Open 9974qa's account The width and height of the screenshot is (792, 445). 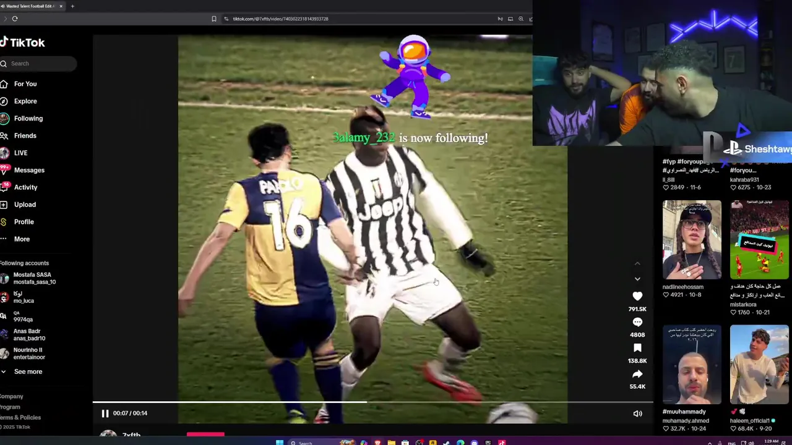[17, 316]
